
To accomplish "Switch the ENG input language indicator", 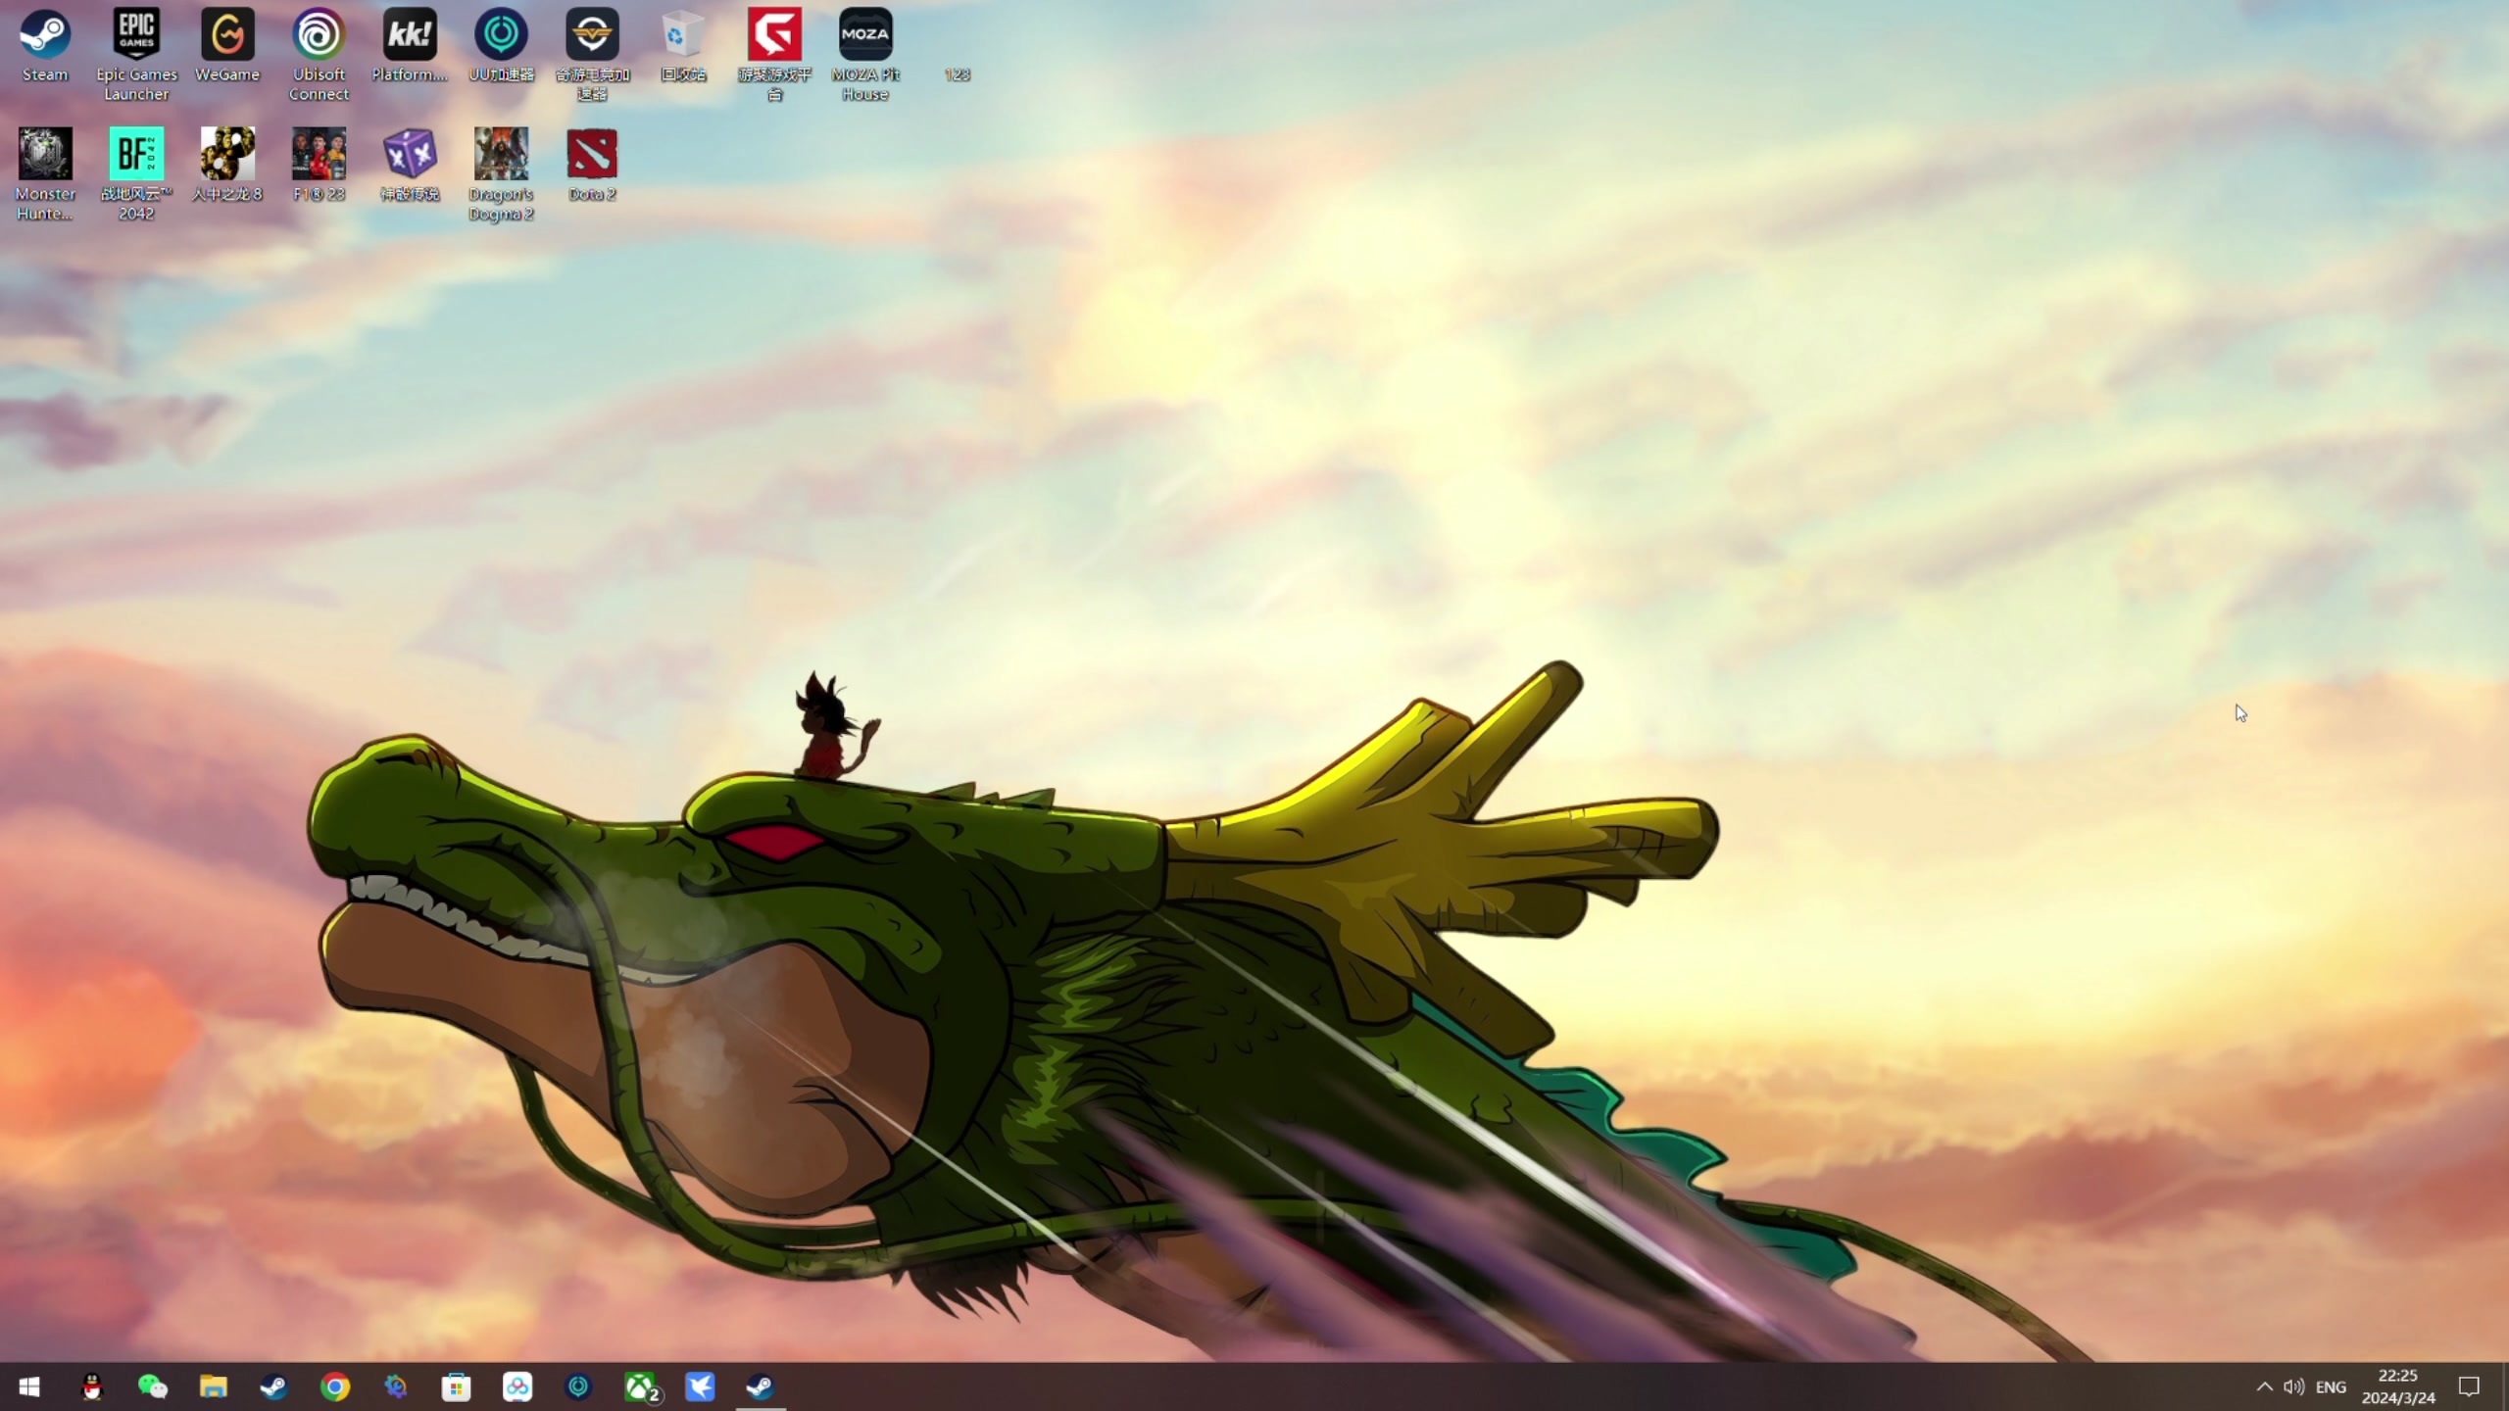I will tap(2331, 1387).
